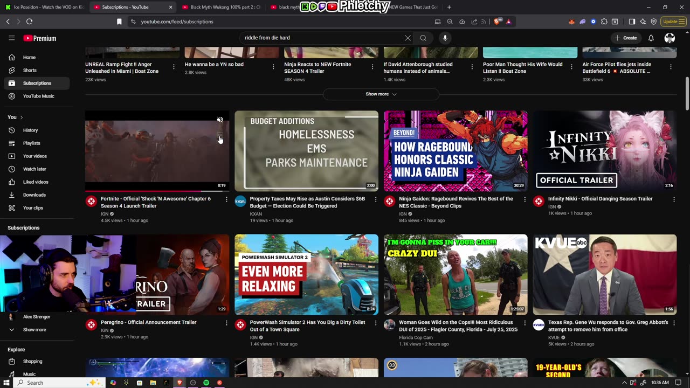Viewport: 690px width, 388px height.
Task: Open options for the Ninja Gaiden Ragebound video
Action: (525, 199)
